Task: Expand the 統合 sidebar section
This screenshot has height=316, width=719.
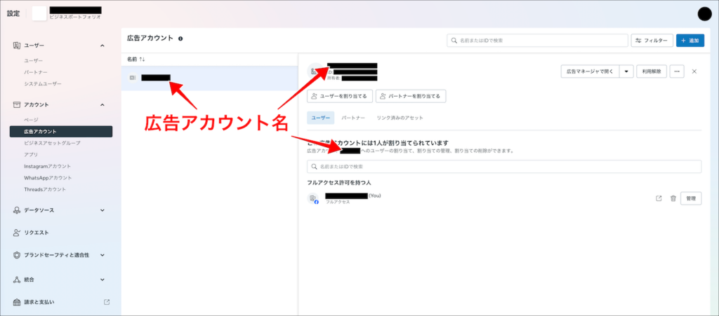Action: (103, 280)
